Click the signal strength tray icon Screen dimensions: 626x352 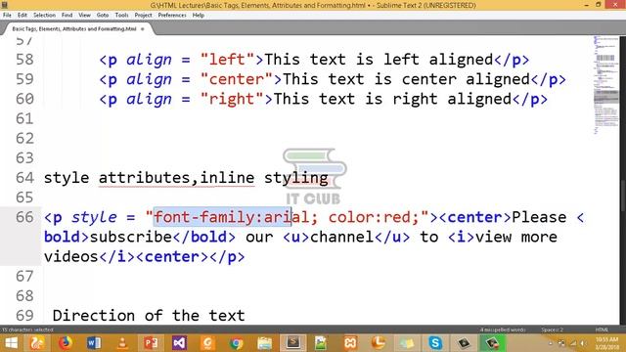(573, 343)
